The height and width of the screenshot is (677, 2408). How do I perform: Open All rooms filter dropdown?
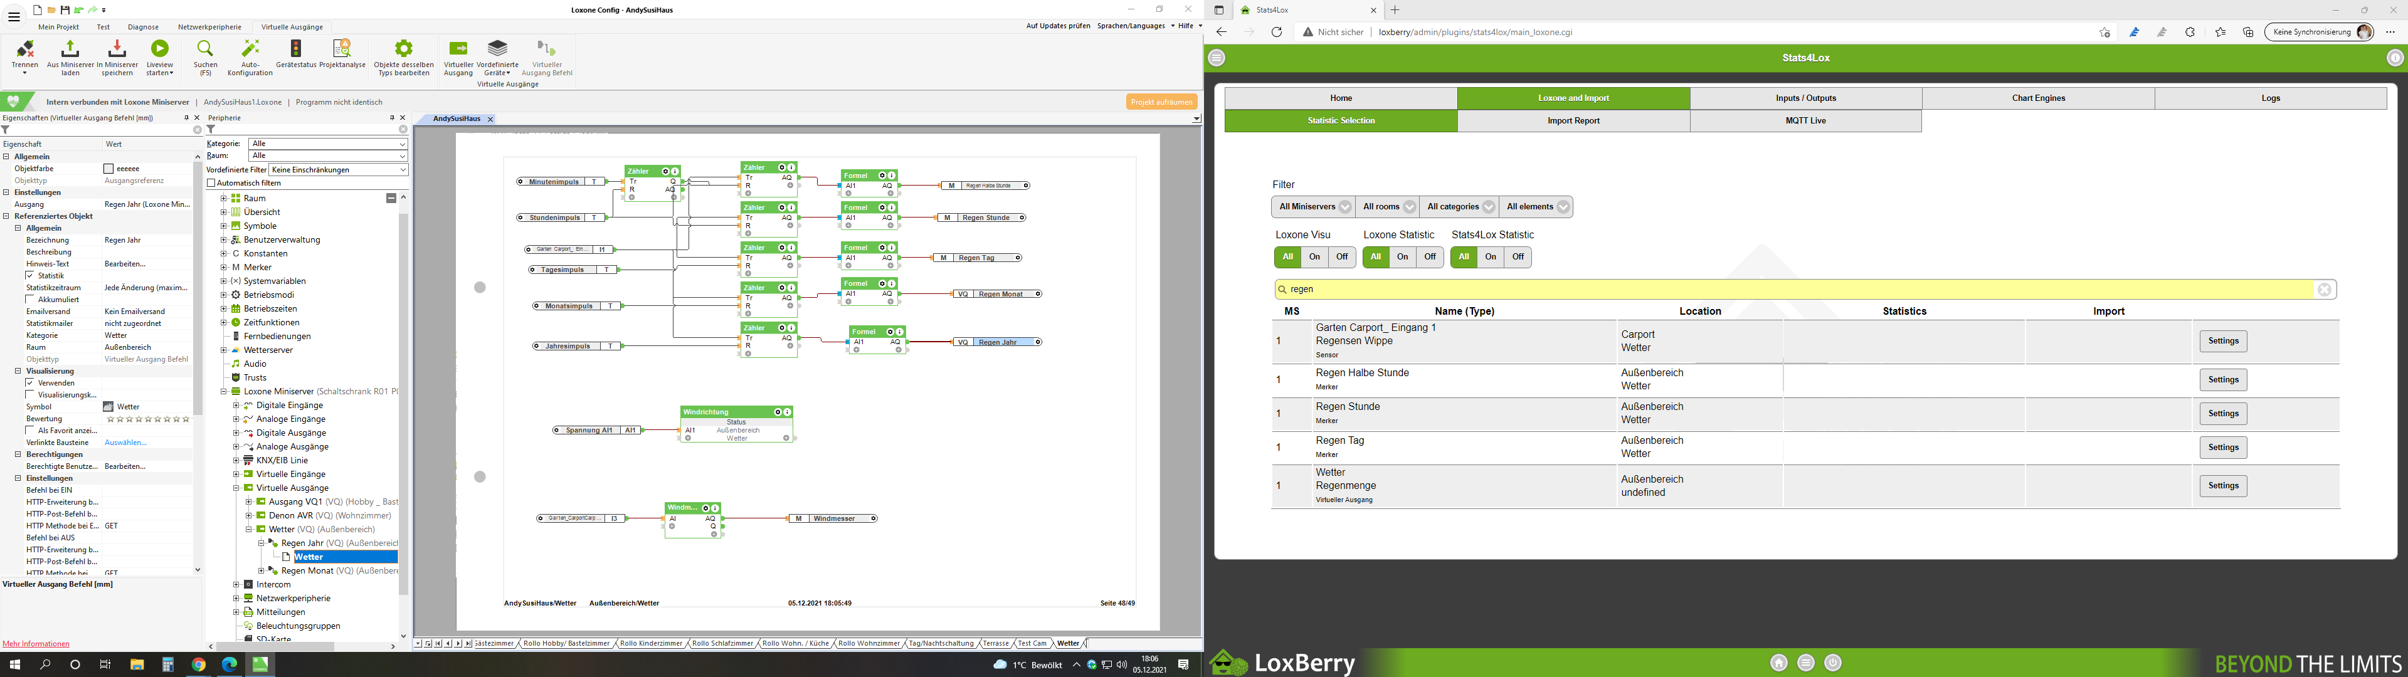(x=1387, y=207)
